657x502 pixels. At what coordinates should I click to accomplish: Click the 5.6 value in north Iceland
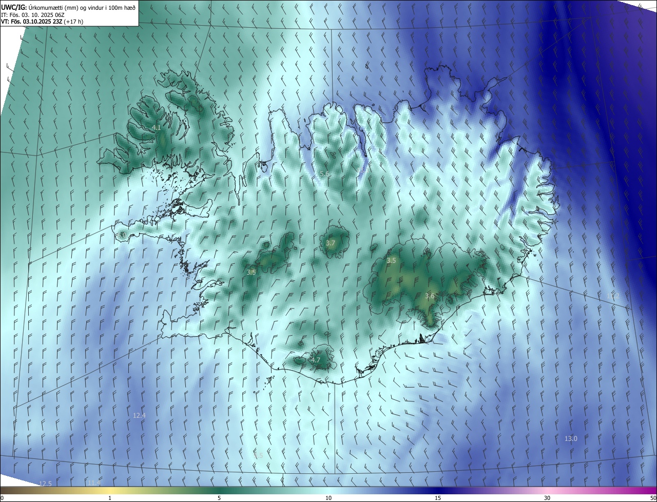tap(324, 174)
